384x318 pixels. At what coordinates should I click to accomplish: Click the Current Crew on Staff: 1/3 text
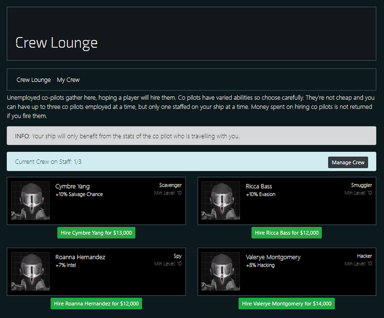pos(48,162)
